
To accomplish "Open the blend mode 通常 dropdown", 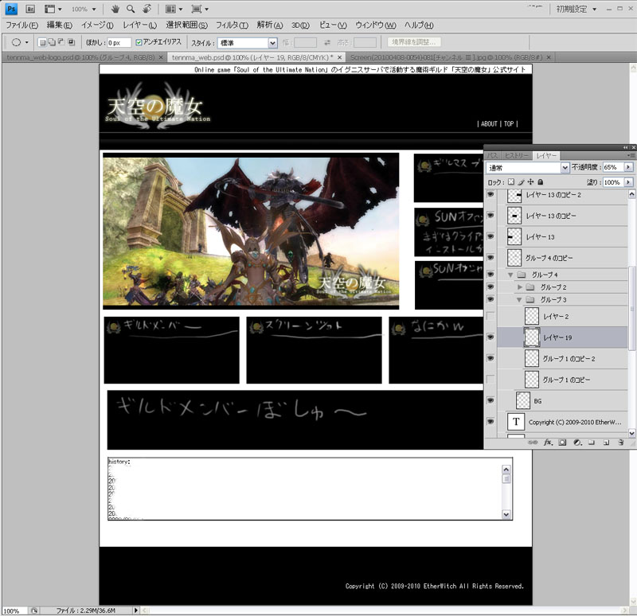I will (x=565, y=168).
